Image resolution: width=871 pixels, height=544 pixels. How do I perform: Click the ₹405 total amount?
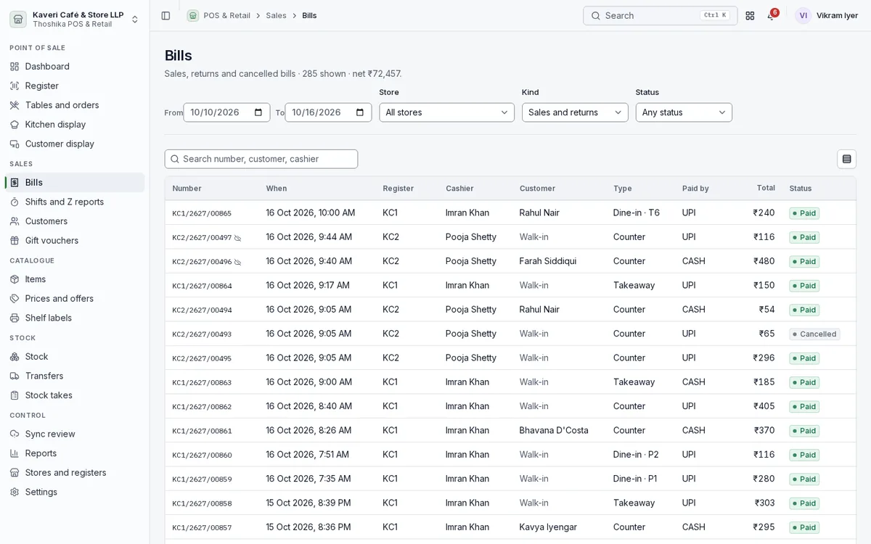pyautogui.click(x=764, y=406)
